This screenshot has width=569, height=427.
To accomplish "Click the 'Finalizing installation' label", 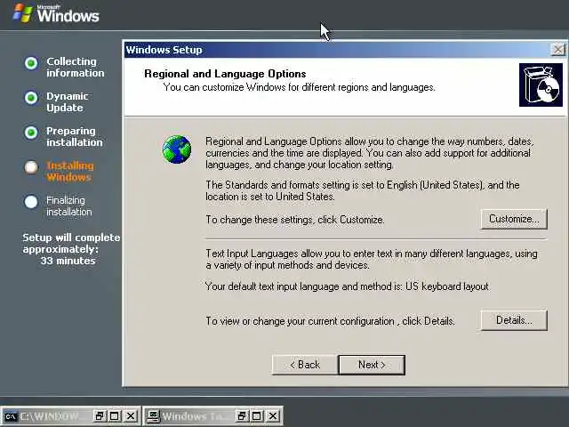I will pyautogui.click(x=69, y=205).
